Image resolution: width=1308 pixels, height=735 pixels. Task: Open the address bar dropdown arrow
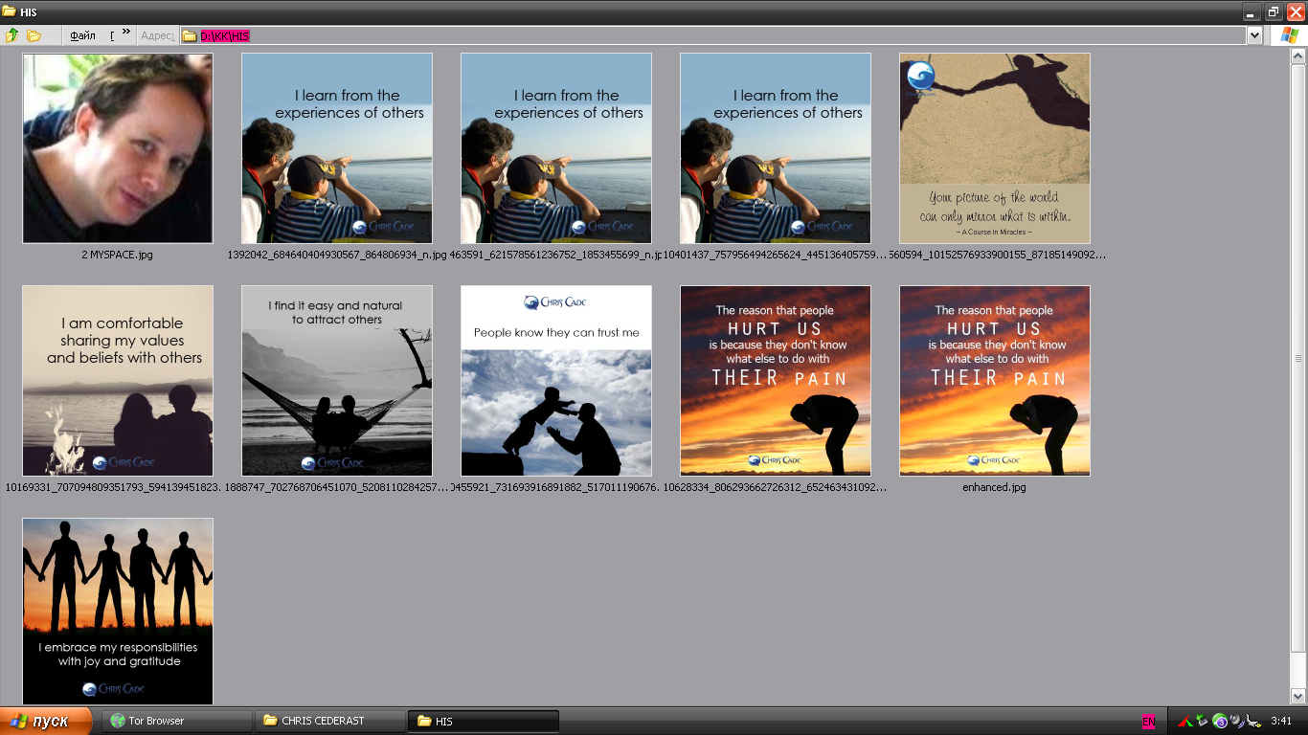pyautogui.click(x=1254, y=35)
